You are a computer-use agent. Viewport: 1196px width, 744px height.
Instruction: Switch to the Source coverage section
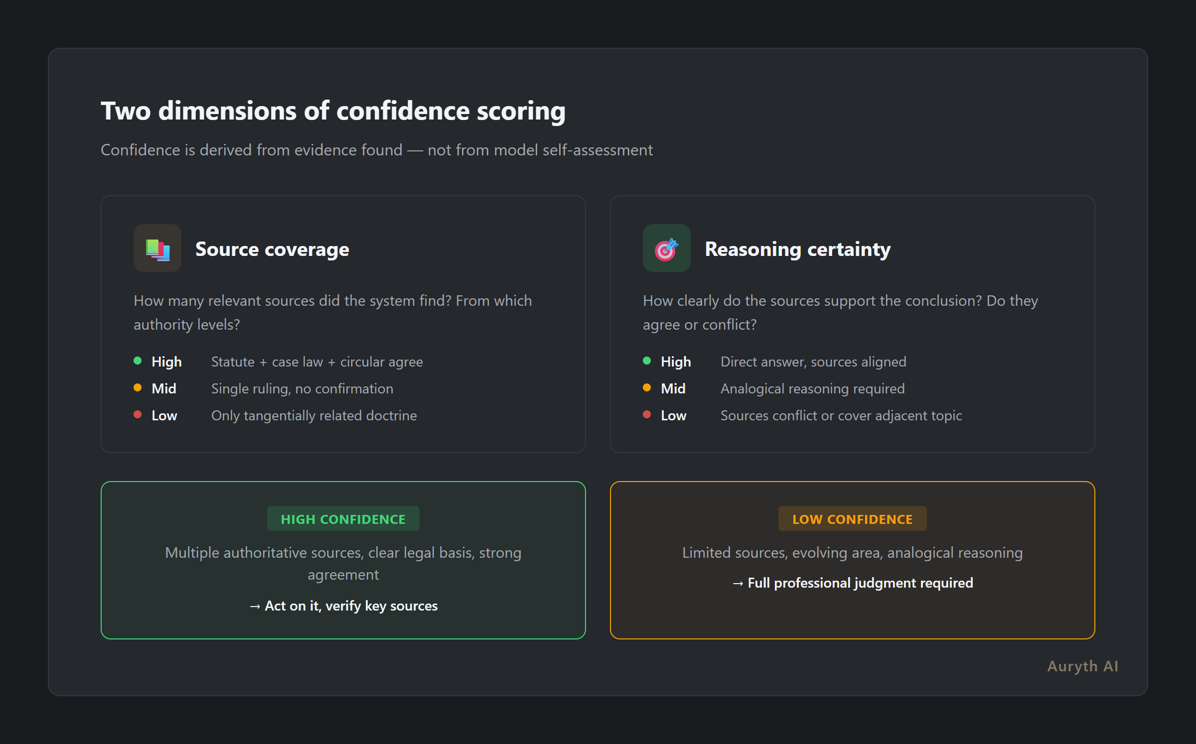point(272,249)
